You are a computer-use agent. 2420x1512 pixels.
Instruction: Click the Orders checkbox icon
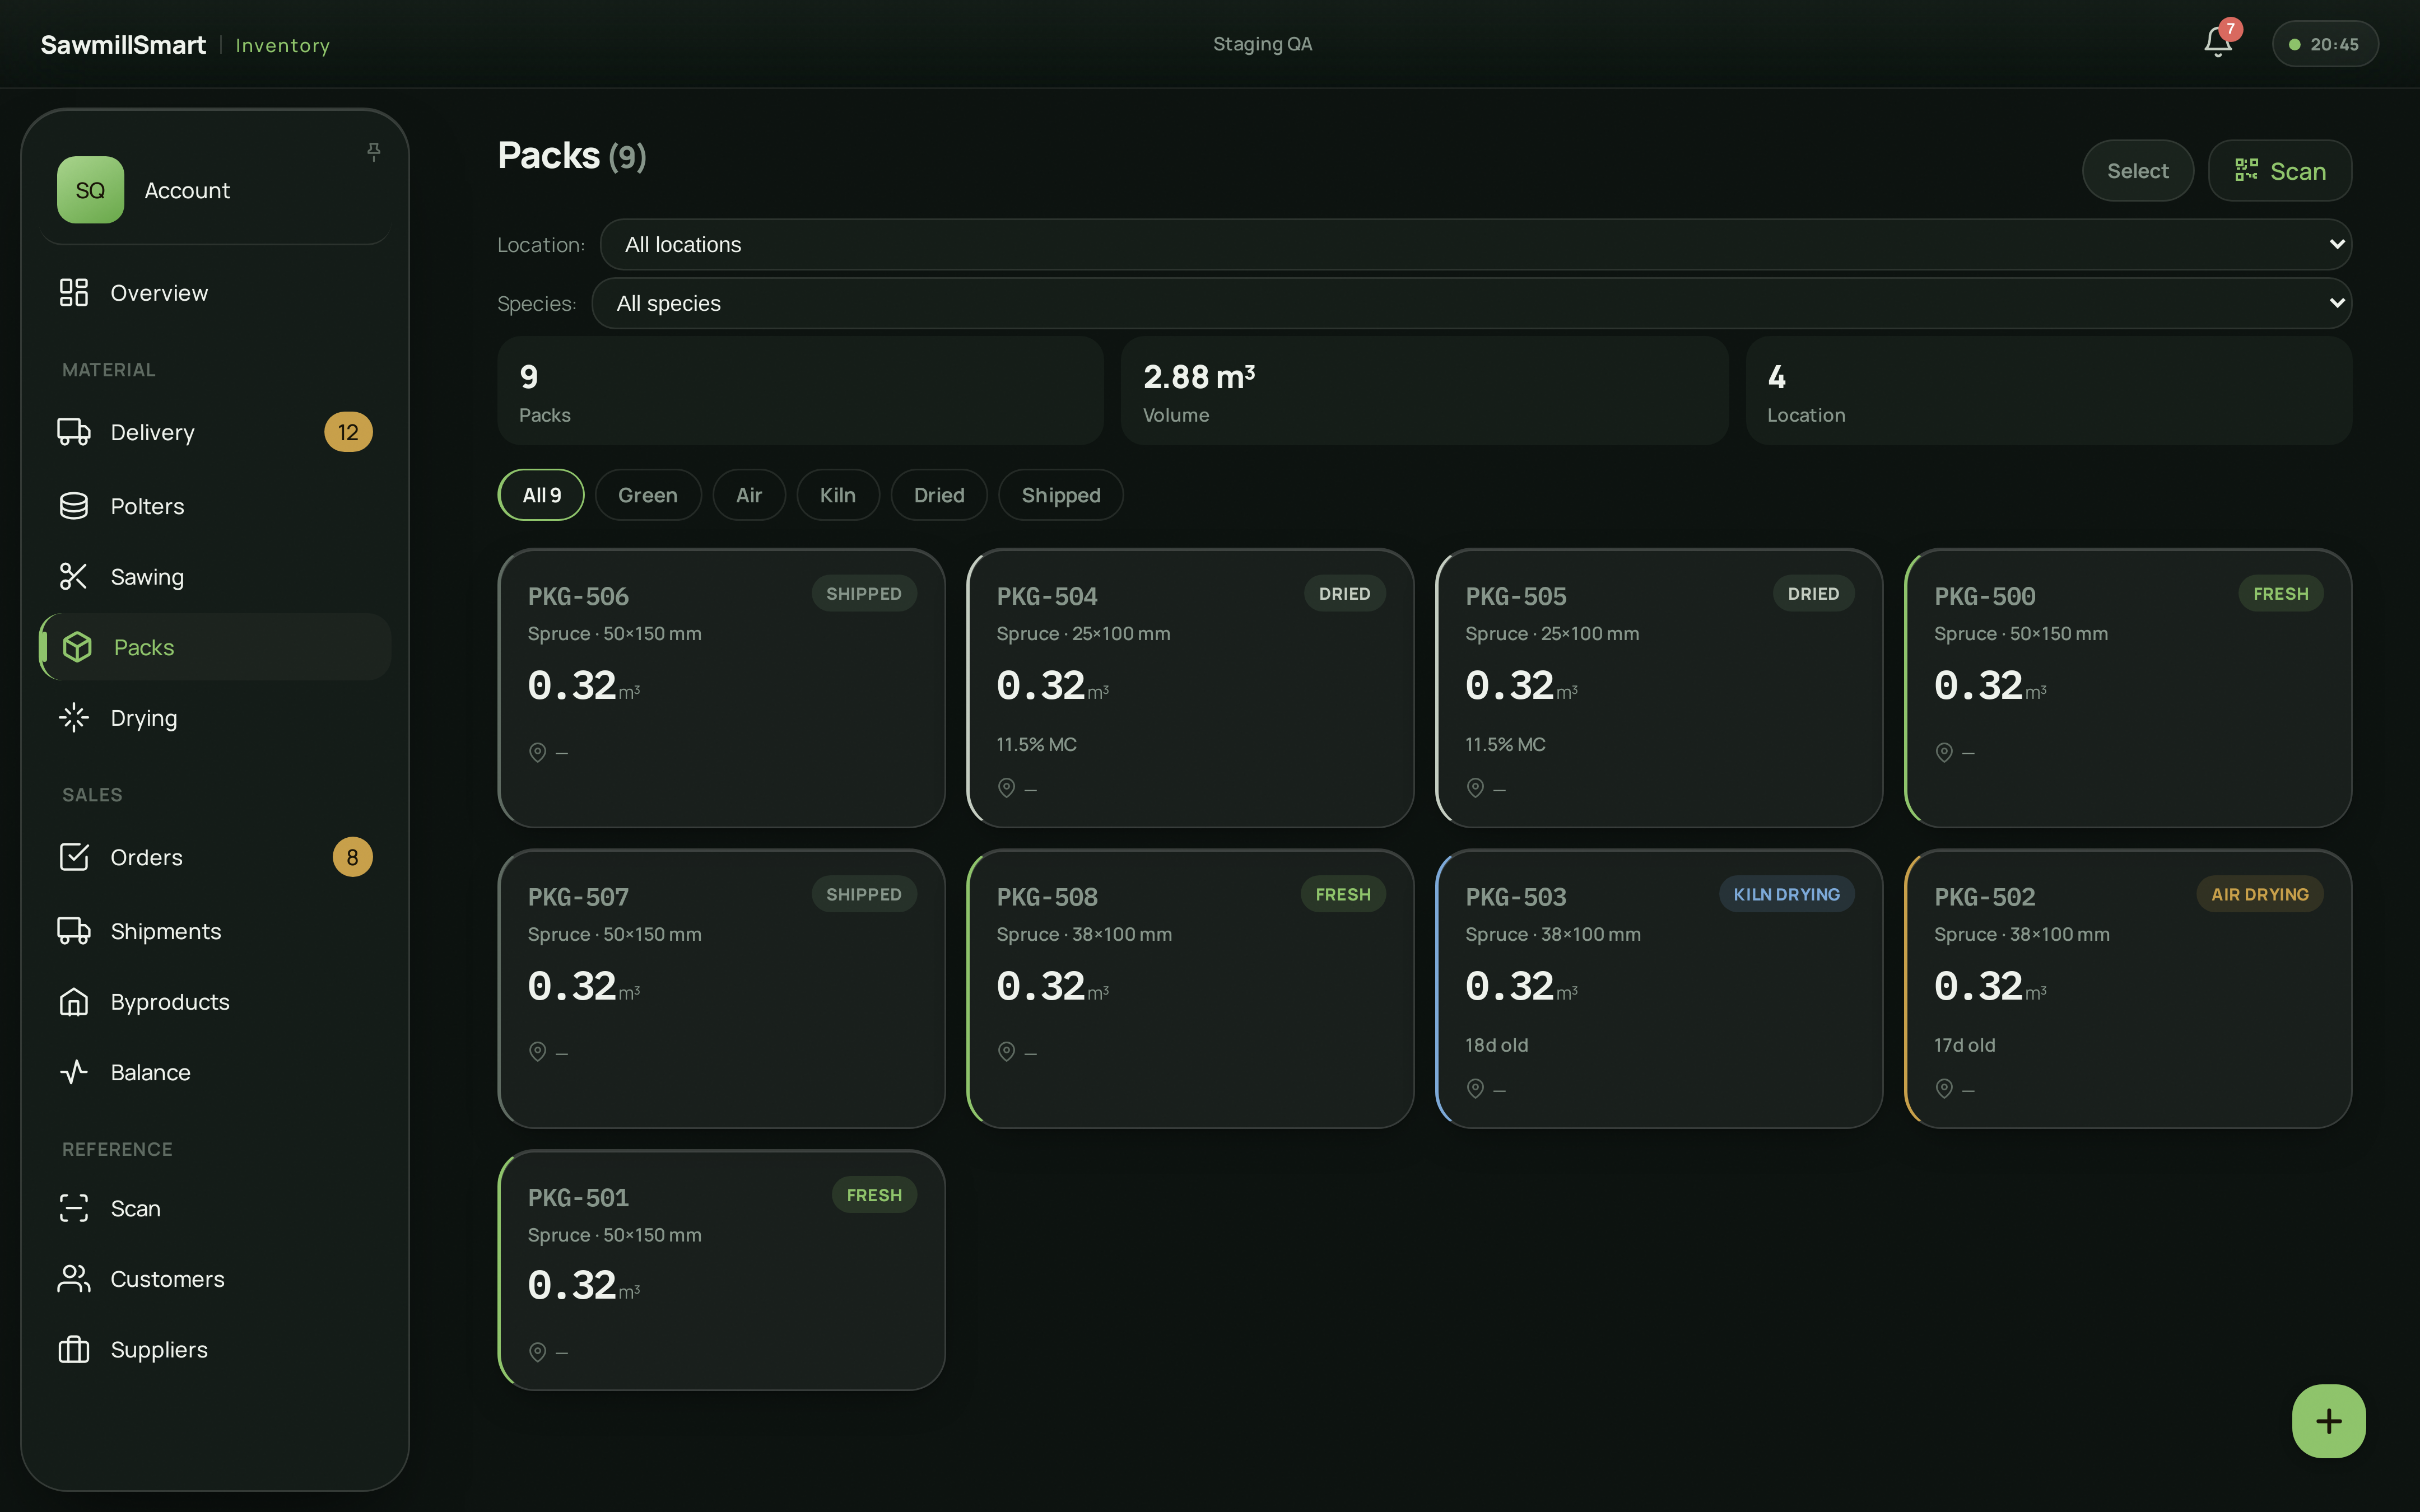tap(74, 857)
